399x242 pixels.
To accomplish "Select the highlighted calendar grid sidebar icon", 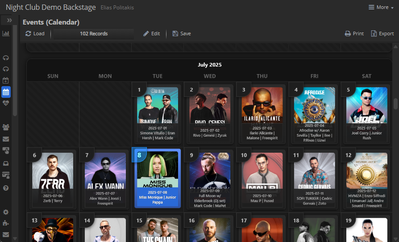I will [6, 92].
